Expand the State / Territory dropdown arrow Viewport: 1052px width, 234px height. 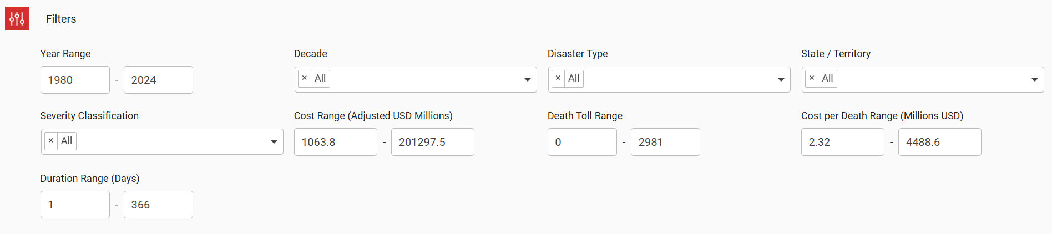click(1034, 80)
